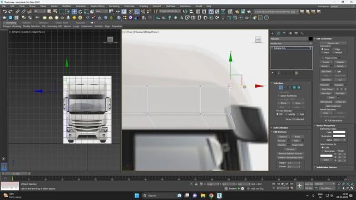Toggle Full Interactivity checkbox
The height and width of the screenshot is (200, 356).
coord(326,121)
